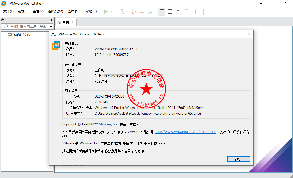
Task: Take a snapshot using the clock-plus toolbar icon
Action: click(x=133, y=12)
